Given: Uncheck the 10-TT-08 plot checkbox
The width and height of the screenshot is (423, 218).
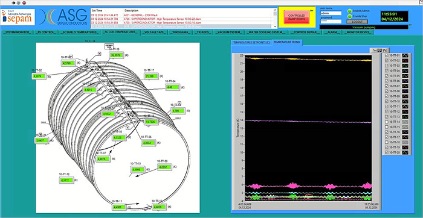Looking at the screenshot, I should coord(387,91).
